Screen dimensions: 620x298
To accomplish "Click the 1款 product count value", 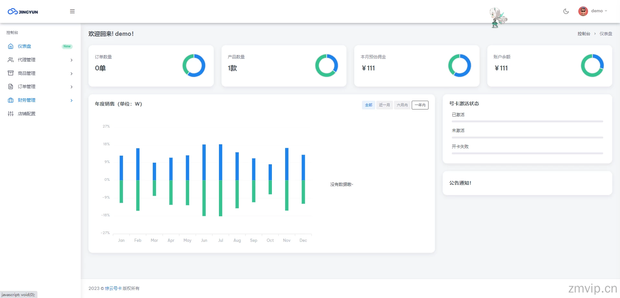I will (x=232, y=68).
